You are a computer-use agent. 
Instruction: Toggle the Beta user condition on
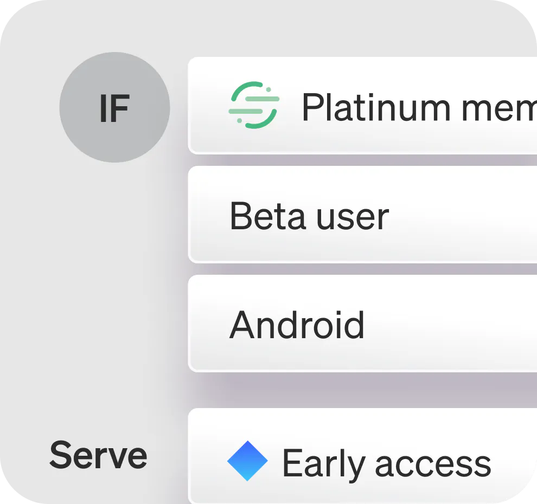pos(358,214)
